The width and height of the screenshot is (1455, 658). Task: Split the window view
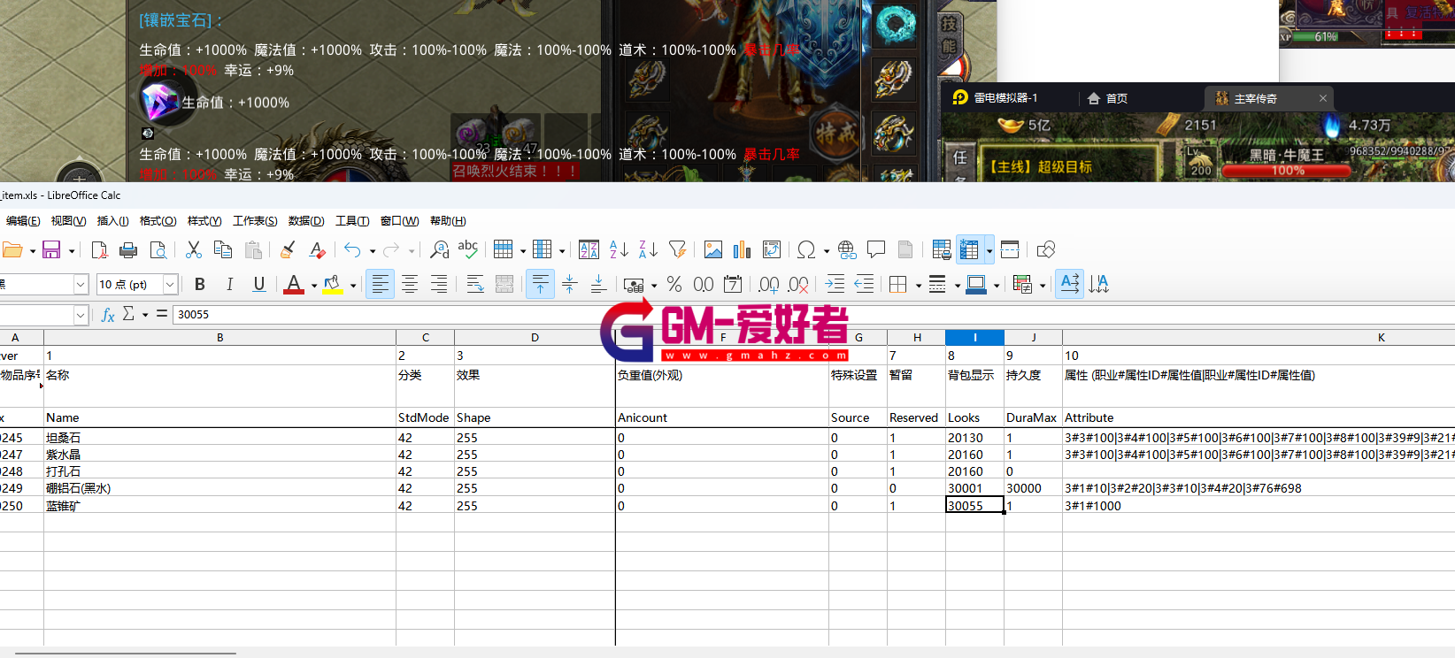(1010, 250)
